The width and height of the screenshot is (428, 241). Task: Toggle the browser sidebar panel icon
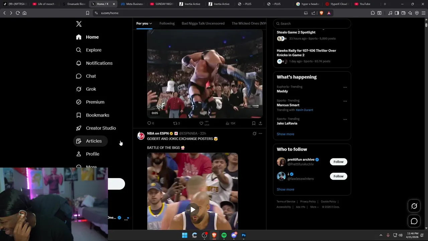397,13
